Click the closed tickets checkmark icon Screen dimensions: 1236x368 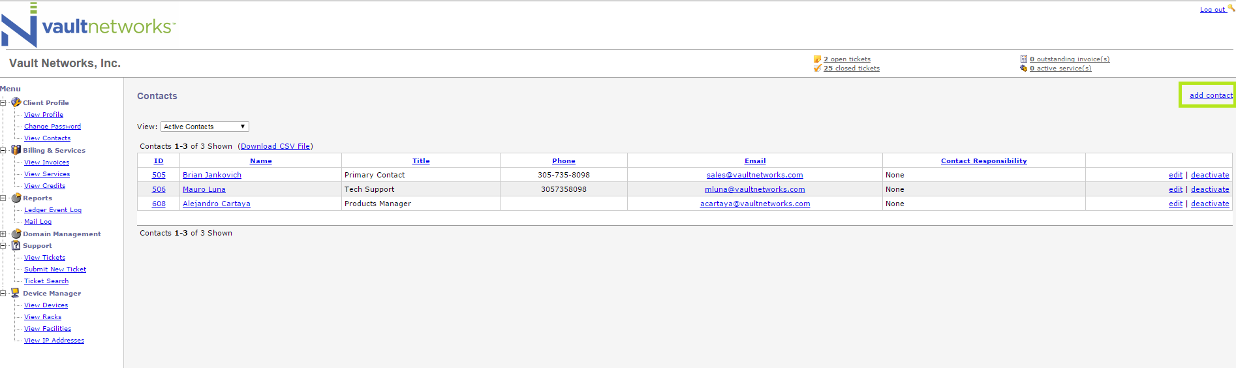pyautogui.click(x=818, y=68)
